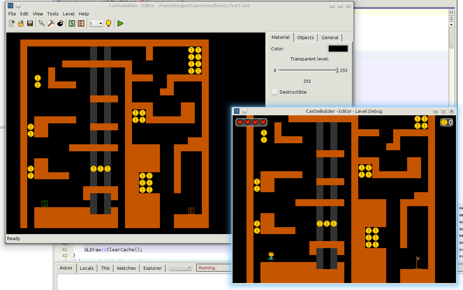Open the empty dropdown beside Explorer tab
Viewport: 463px width, 290px height.
pos(181,268)
